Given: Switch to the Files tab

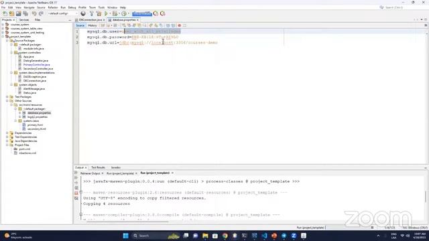Looking at the screenshot, I should pos(38,20).
